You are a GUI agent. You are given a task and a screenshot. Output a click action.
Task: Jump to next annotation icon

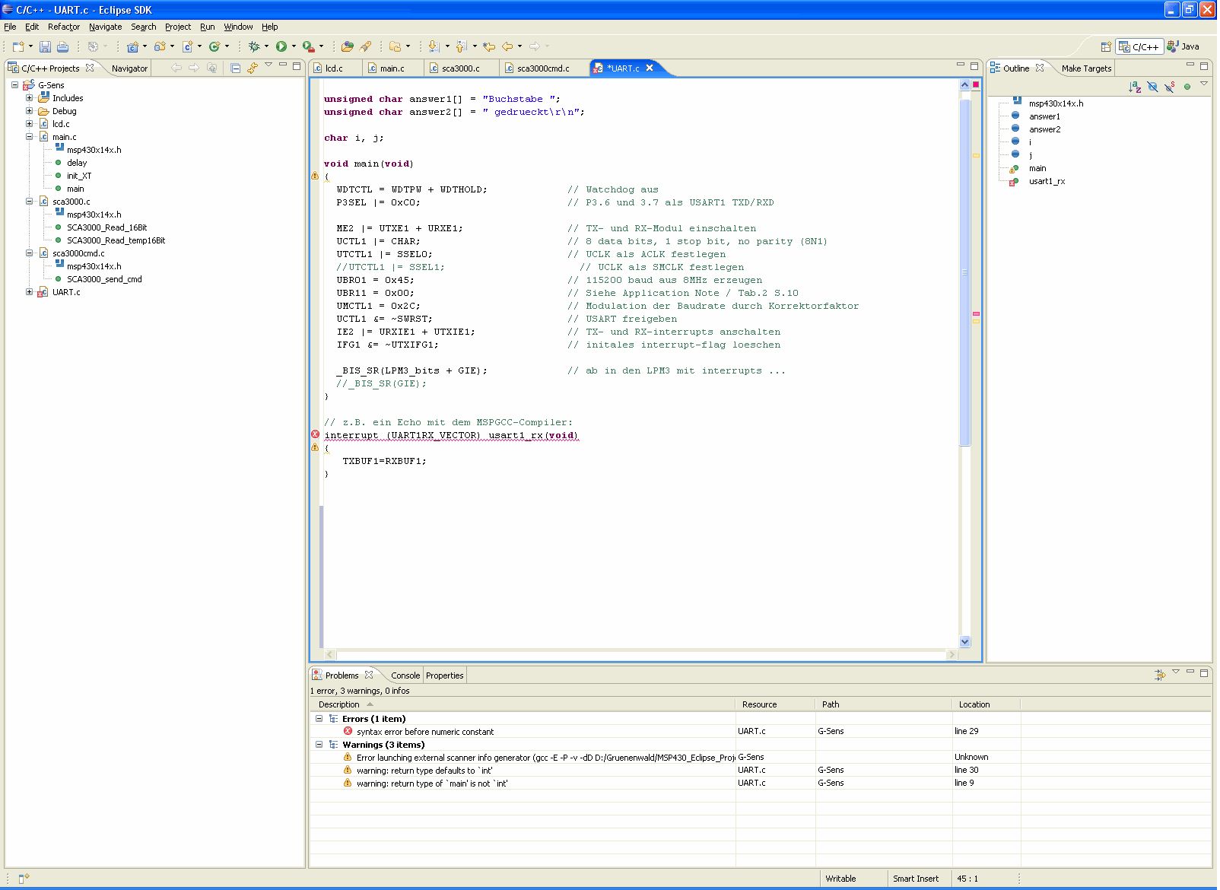tap(434, 46)
